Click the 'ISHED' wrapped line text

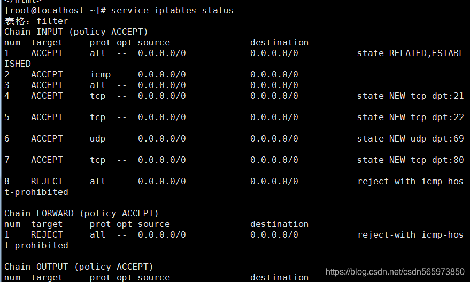[18, 64]
